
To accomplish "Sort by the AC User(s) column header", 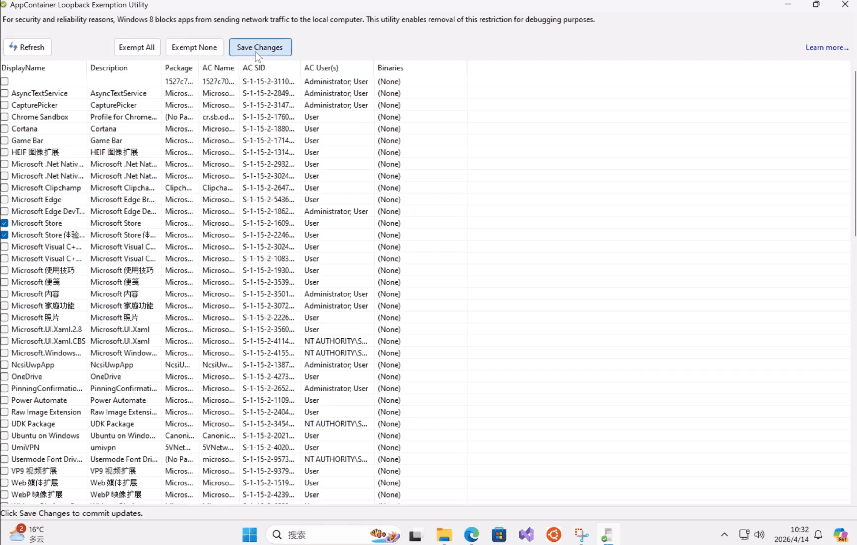I will (x=337, y=68).
